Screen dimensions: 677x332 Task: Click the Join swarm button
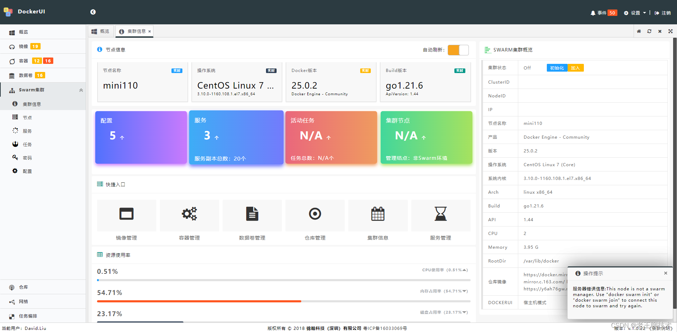tap(575, 68)
